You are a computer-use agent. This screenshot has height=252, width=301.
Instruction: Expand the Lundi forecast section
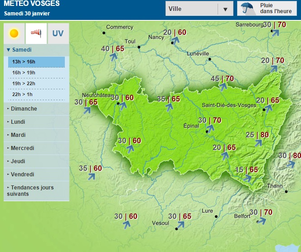click(x=18, y=122)
